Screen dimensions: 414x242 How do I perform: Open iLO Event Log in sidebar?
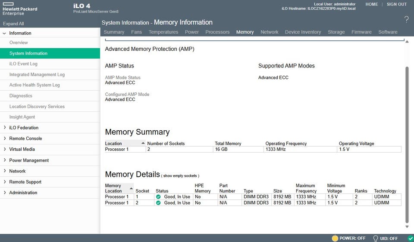(23, 64)
